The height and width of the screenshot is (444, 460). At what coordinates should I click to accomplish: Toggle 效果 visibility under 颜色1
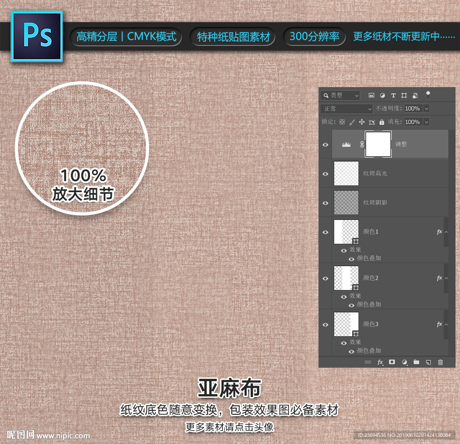344,251
